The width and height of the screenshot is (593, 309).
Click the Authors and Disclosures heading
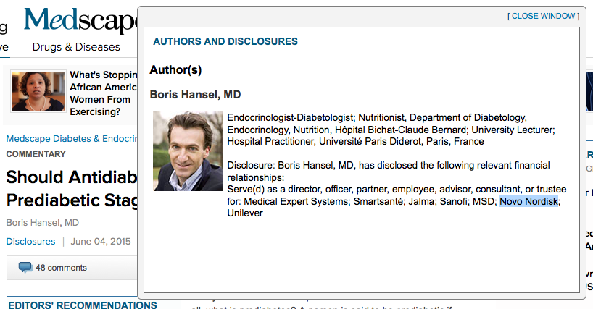point(225,42)
